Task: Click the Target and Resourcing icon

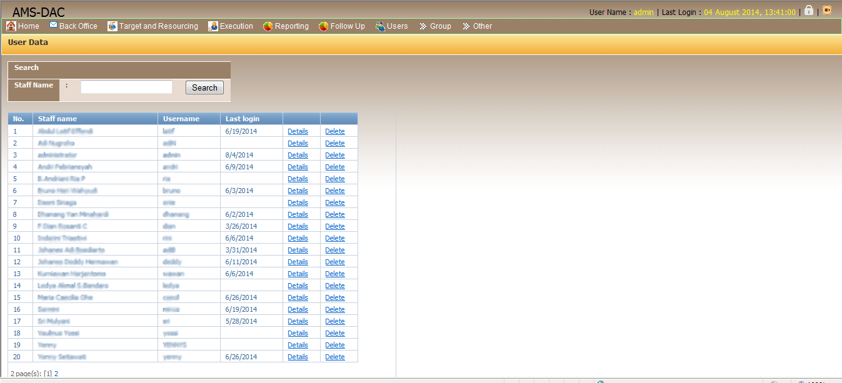Action: point(113,26)
